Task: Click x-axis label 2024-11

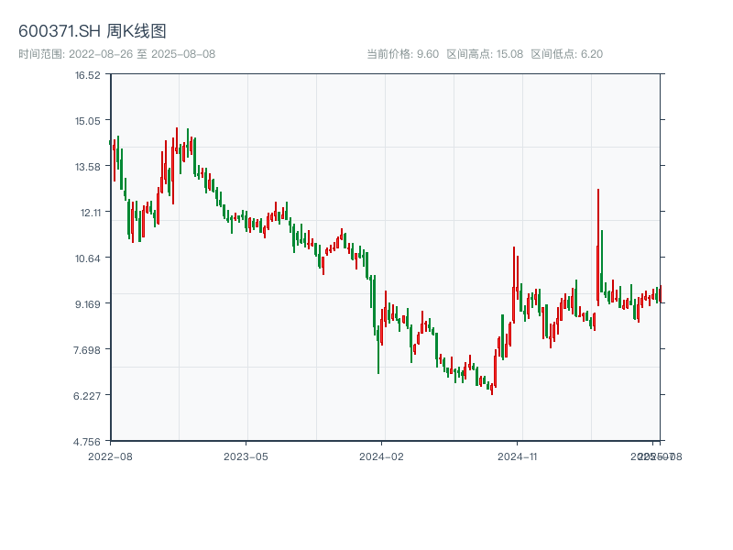Action: click(517, 456)
